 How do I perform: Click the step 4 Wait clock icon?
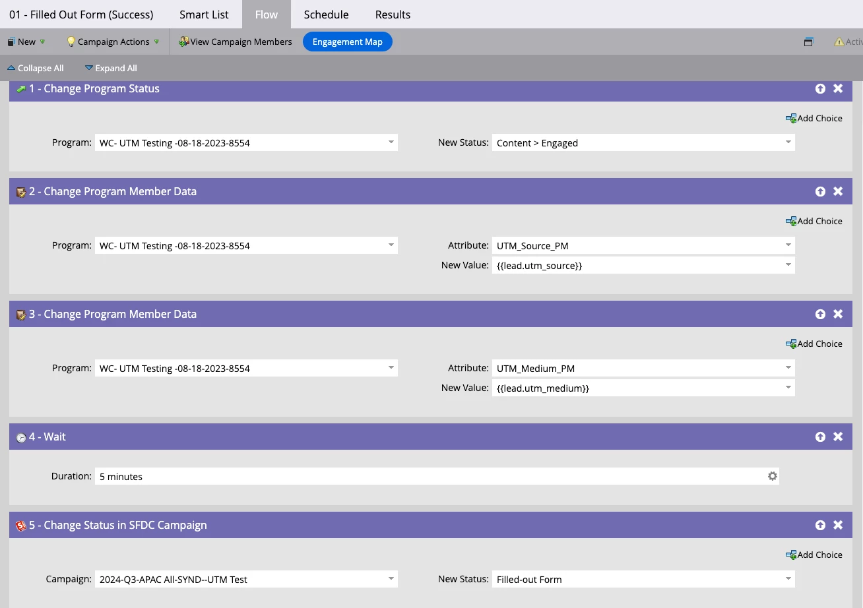coord(21,437)
